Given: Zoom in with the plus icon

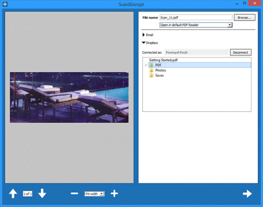Looking at the screenshot, I should [114, 193].
